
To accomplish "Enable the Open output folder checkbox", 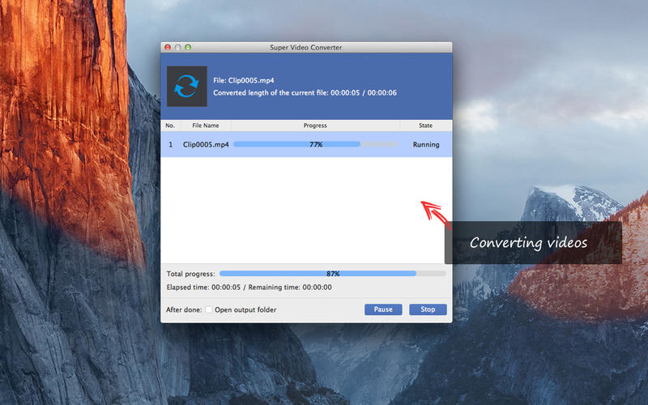I will click(209, 309).
